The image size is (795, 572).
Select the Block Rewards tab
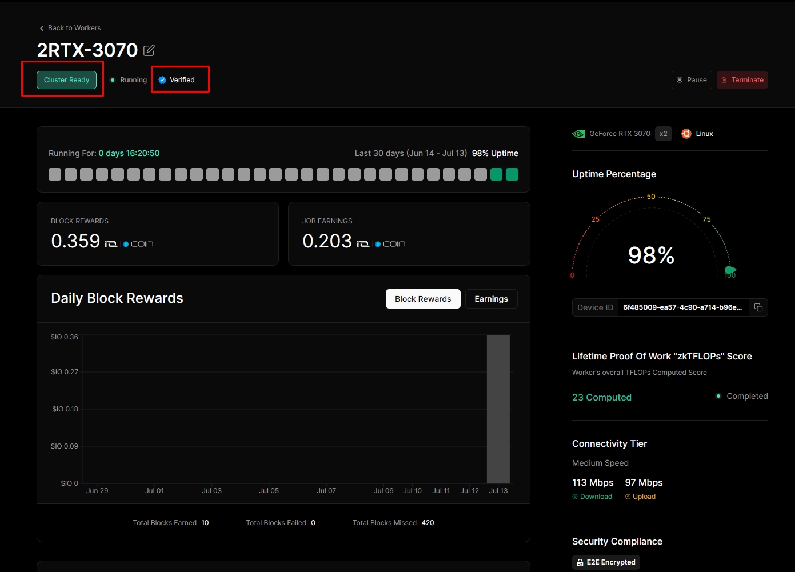423,299
